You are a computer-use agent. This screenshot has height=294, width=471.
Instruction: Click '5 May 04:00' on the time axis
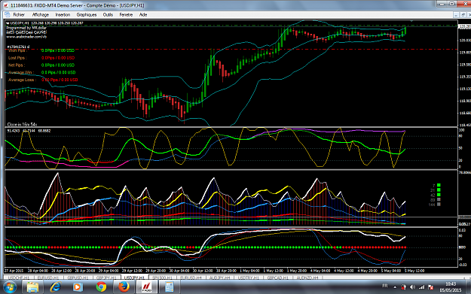[391, 271]
